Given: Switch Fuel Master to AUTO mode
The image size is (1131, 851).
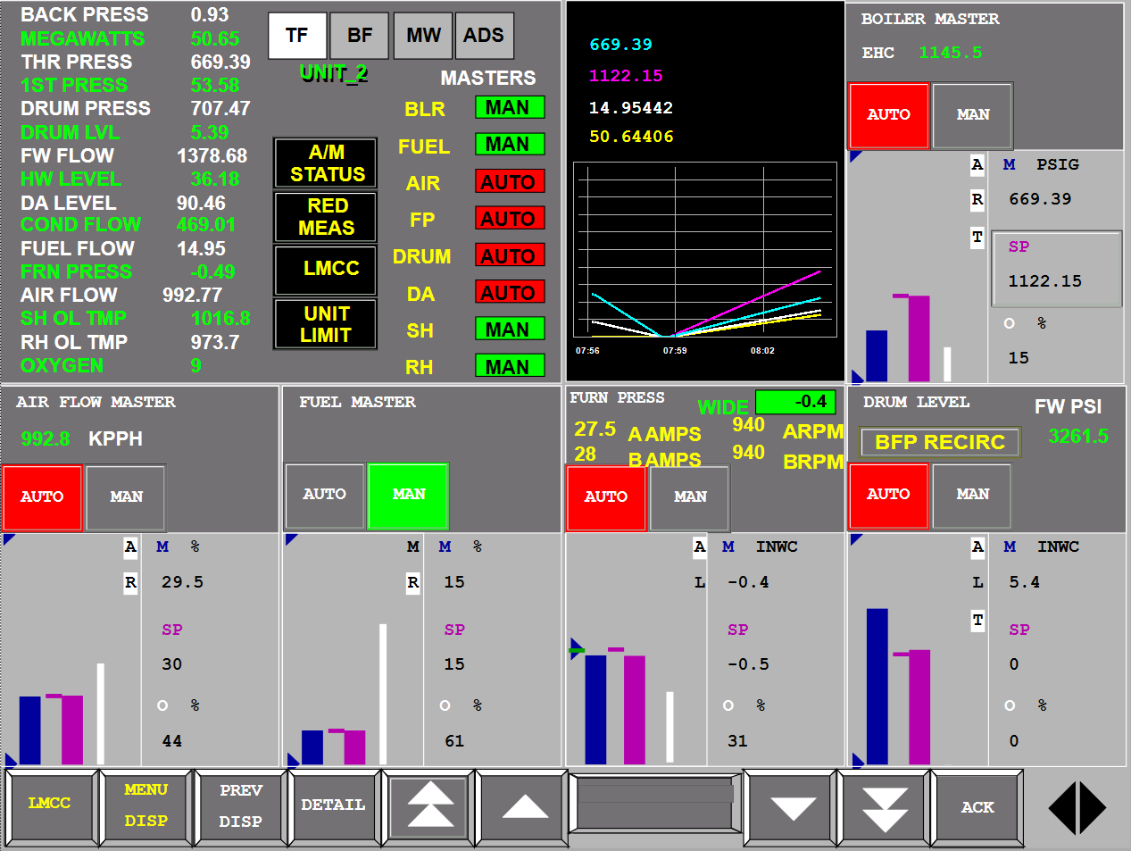Looking at the screenshot, I should [x=324, y=495].
